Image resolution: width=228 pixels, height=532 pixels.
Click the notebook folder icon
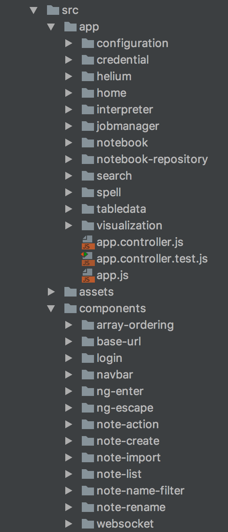87,142
